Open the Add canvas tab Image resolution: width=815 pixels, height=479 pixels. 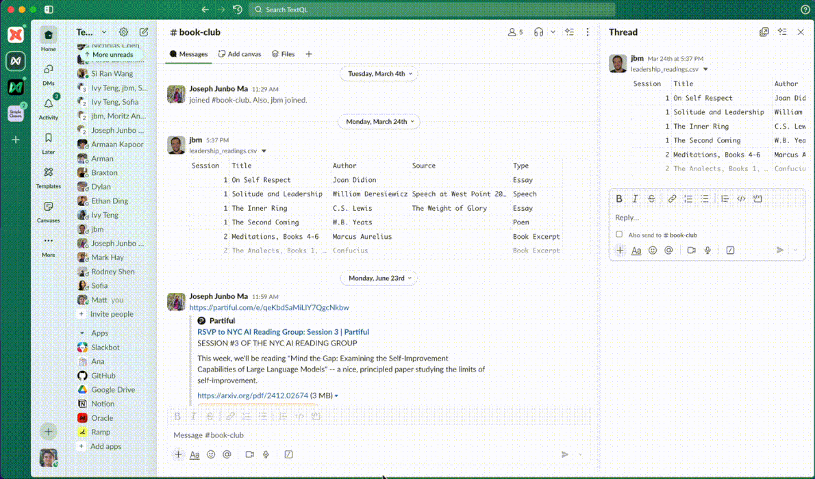pyautogui.click(x=239, y=53)
